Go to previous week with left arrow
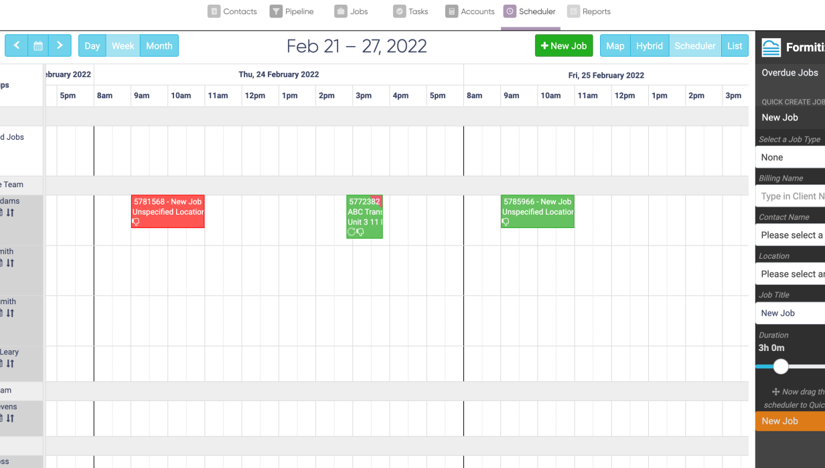The image size is (825, 468). [x=17, y=45]
